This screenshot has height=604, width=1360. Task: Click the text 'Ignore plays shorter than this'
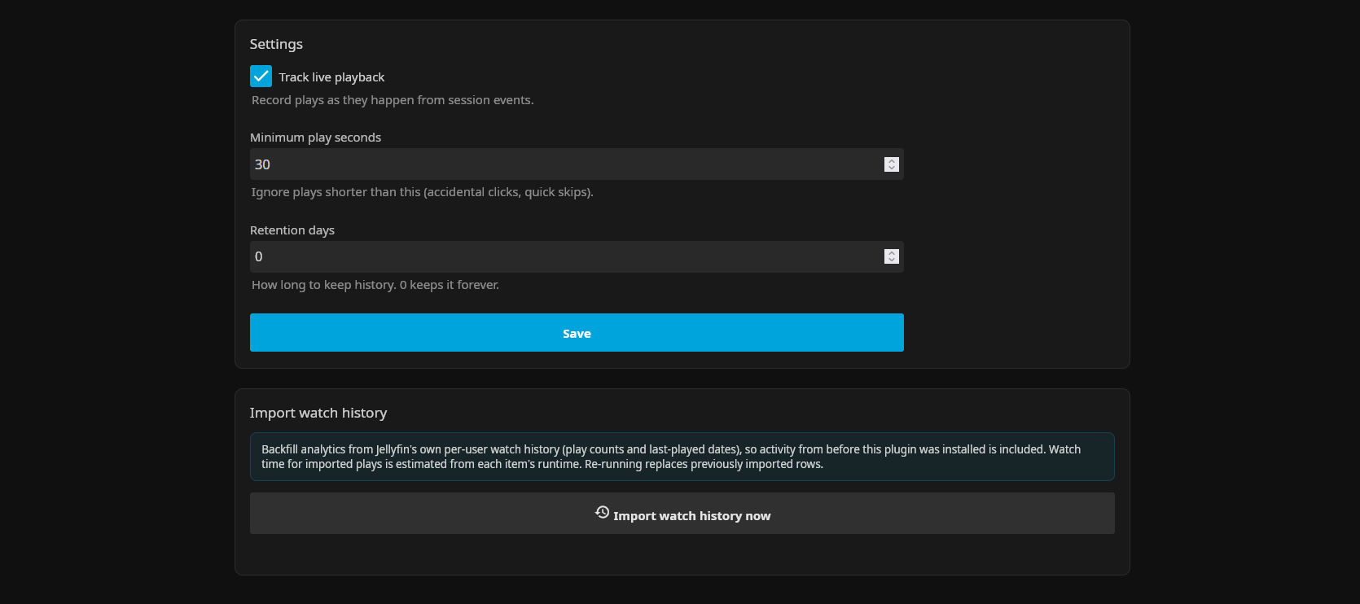point(336,192)
